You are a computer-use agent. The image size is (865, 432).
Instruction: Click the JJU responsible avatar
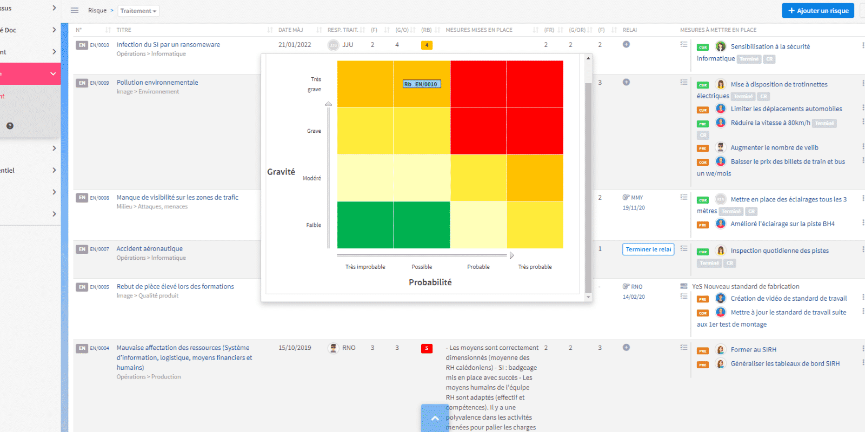tap(334, 45)
